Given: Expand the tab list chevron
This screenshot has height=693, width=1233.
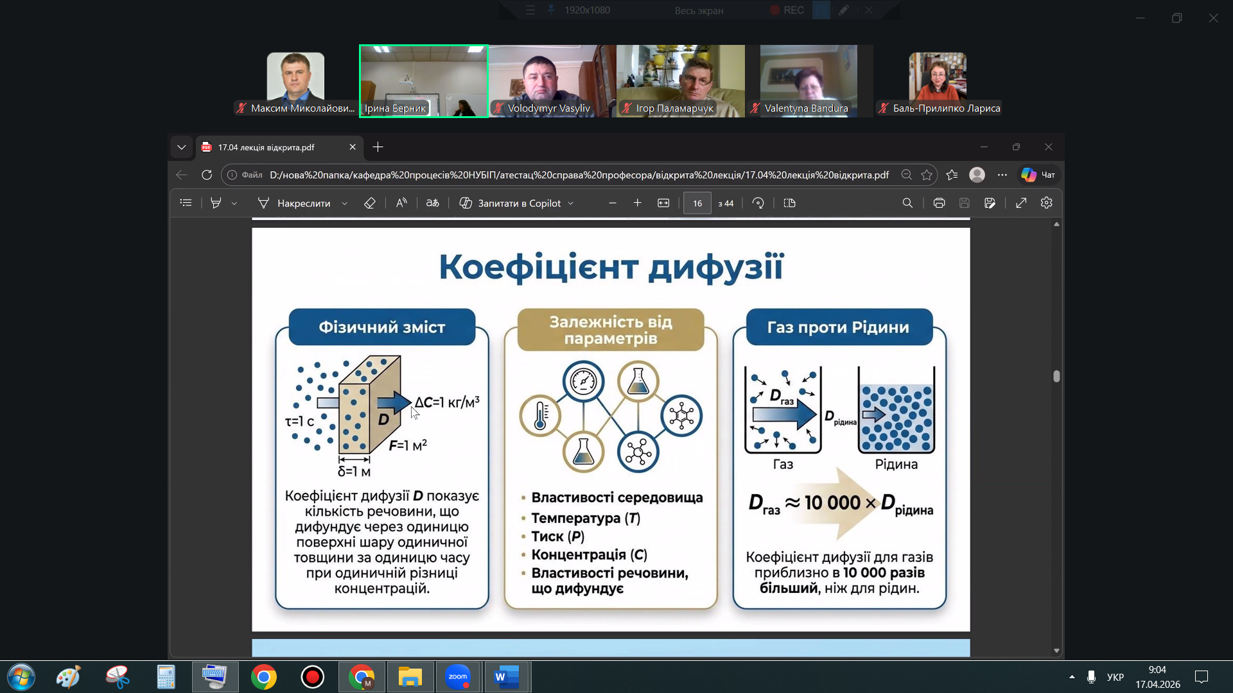Looking at the screenshot, I should 182,147.
